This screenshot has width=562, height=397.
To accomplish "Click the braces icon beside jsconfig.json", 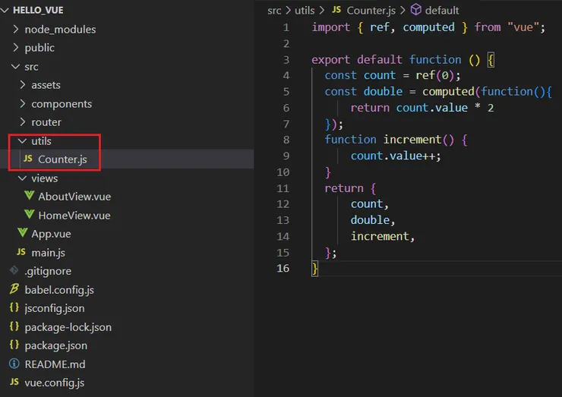I will click(x=14, y=307).
